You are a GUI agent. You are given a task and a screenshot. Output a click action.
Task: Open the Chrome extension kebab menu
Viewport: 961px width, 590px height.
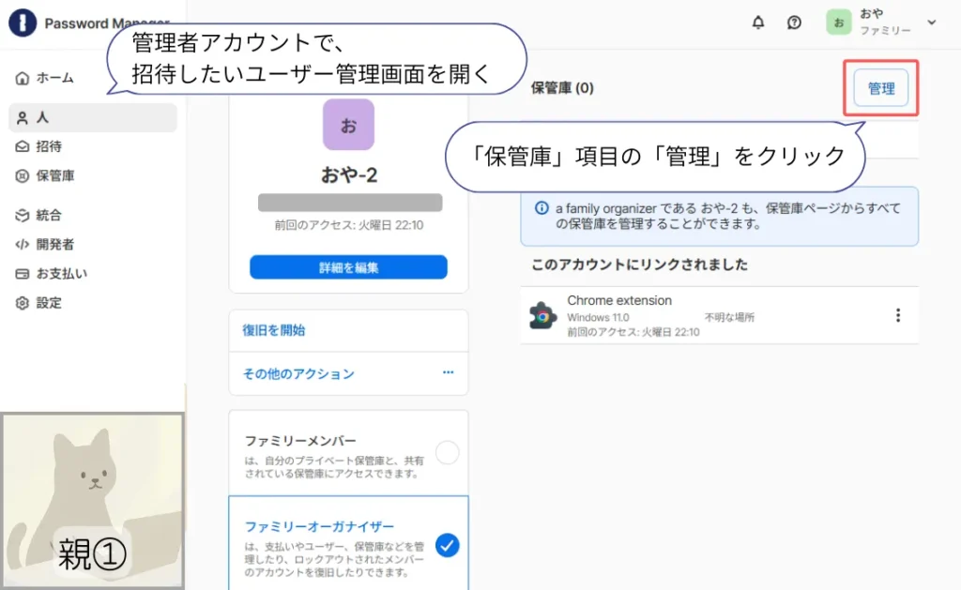(x=899, y=316)
